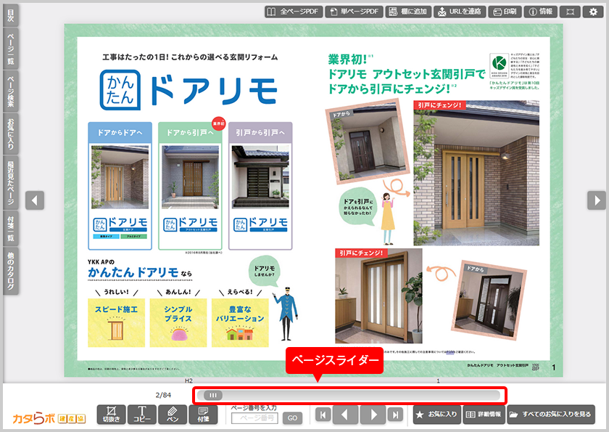Image resolution: width=609 pixels, height=432 pixels.
Task: Turn page with right edge arrow
Action: [x=596, y=200]
